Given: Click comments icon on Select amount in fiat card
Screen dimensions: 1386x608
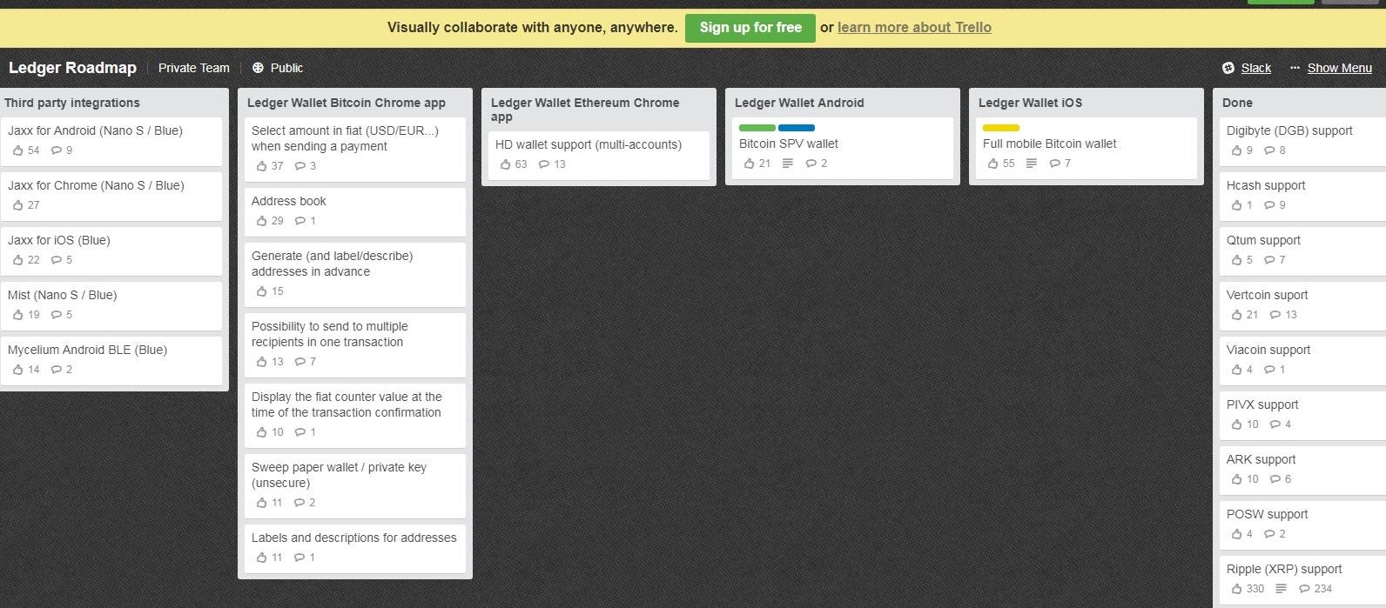Looking at the screenshot, I should coord(300,166).
